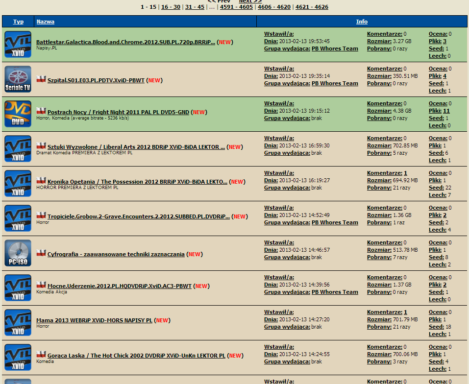Open Goraca Laska / The Hot Chick torrent
This screenshot has height=384, width=469.
(x=136, y=356)
